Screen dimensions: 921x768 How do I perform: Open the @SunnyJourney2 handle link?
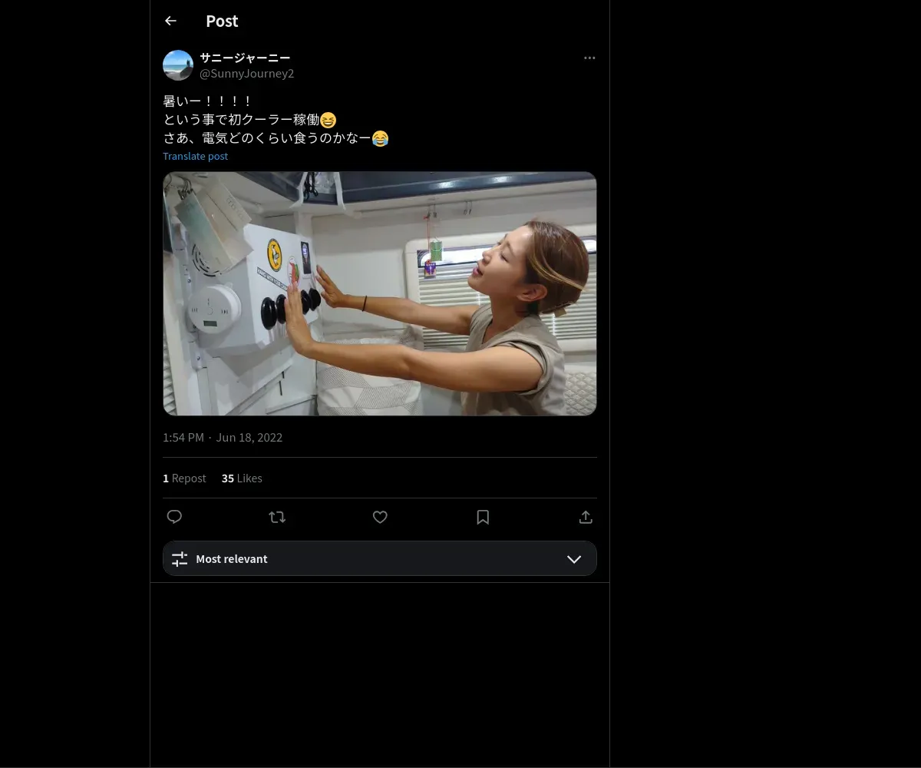[x=247, y=73]
